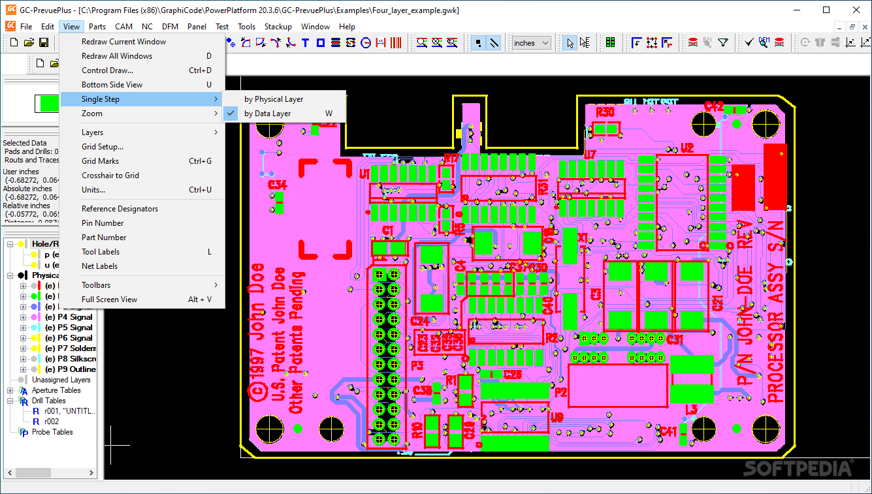Screen dimensions: 872x494
Task: Click Crosshair to Grid entry
Action: [x=142, y=176]
